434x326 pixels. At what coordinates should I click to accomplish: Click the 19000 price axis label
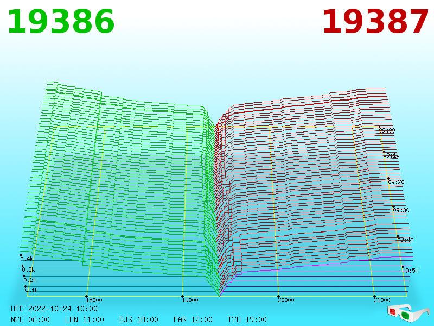(190, 300)
